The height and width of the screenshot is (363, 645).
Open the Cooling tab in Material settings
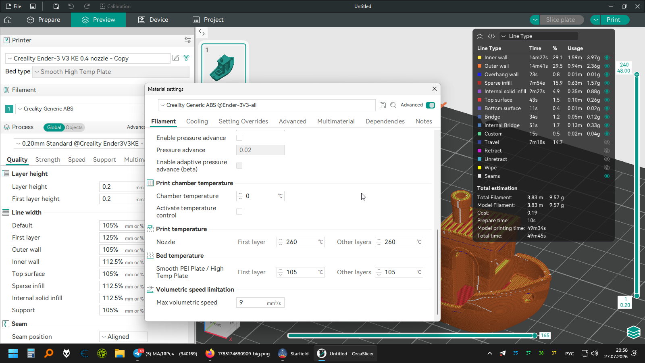coord(197,121)
